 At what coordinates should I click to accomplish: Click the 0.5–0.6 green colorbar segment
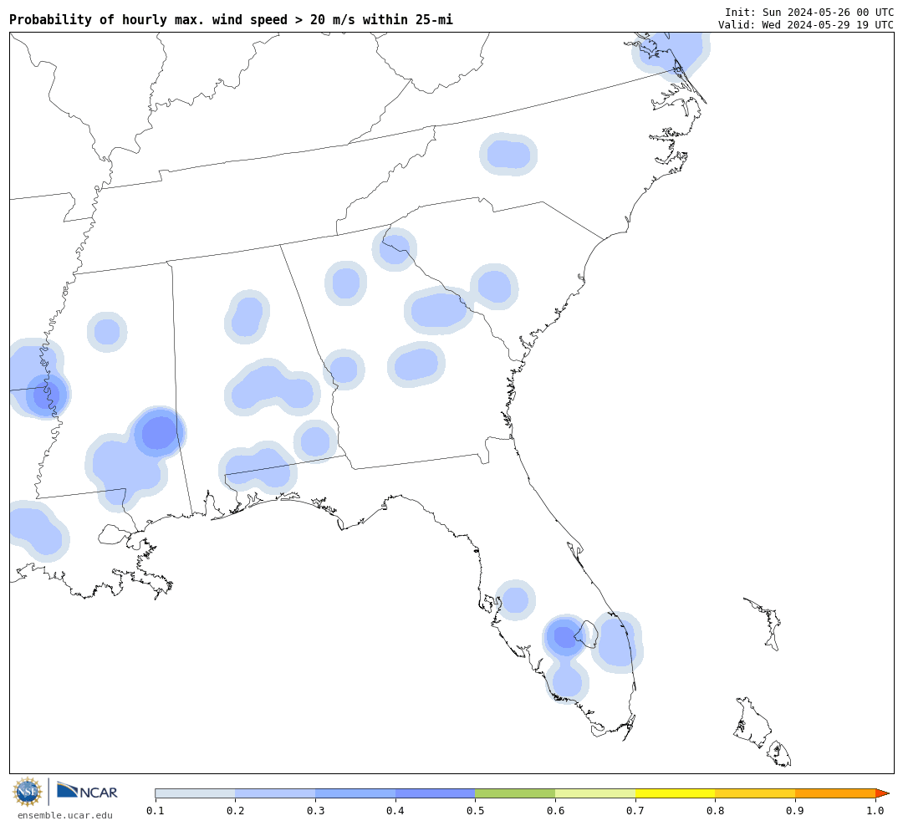click(515, 793)
